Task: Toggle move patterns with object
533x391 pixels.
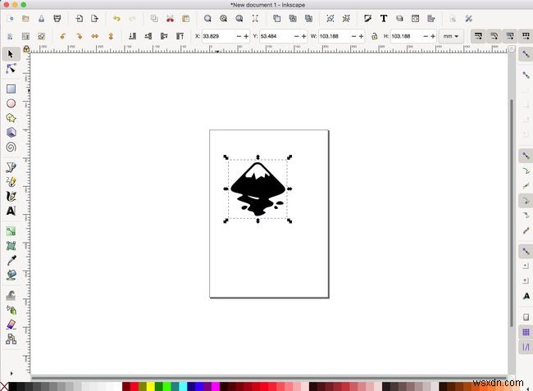Action: (x=526, y=36)
